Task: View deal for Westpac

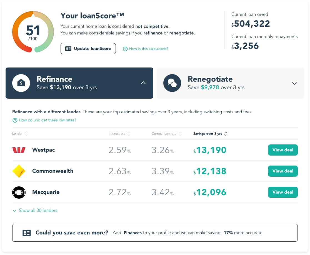Action: click(x=283, y=150)
